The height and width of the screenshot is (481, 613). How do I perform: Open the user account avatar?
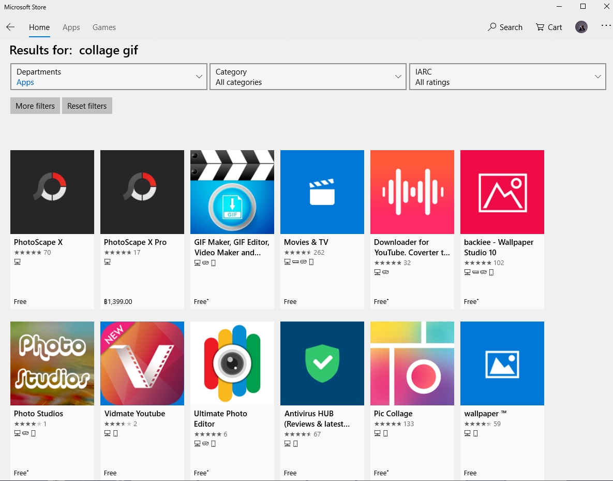(581, 27)
